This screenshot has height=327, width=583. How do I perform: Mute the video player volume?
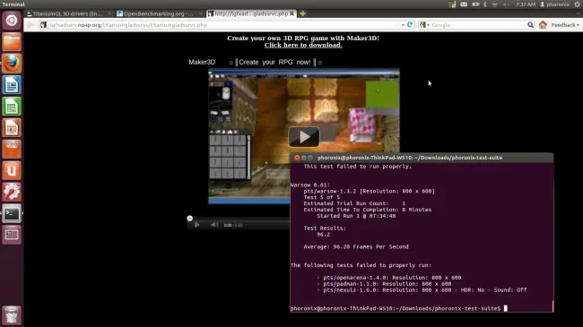[214, 225]
